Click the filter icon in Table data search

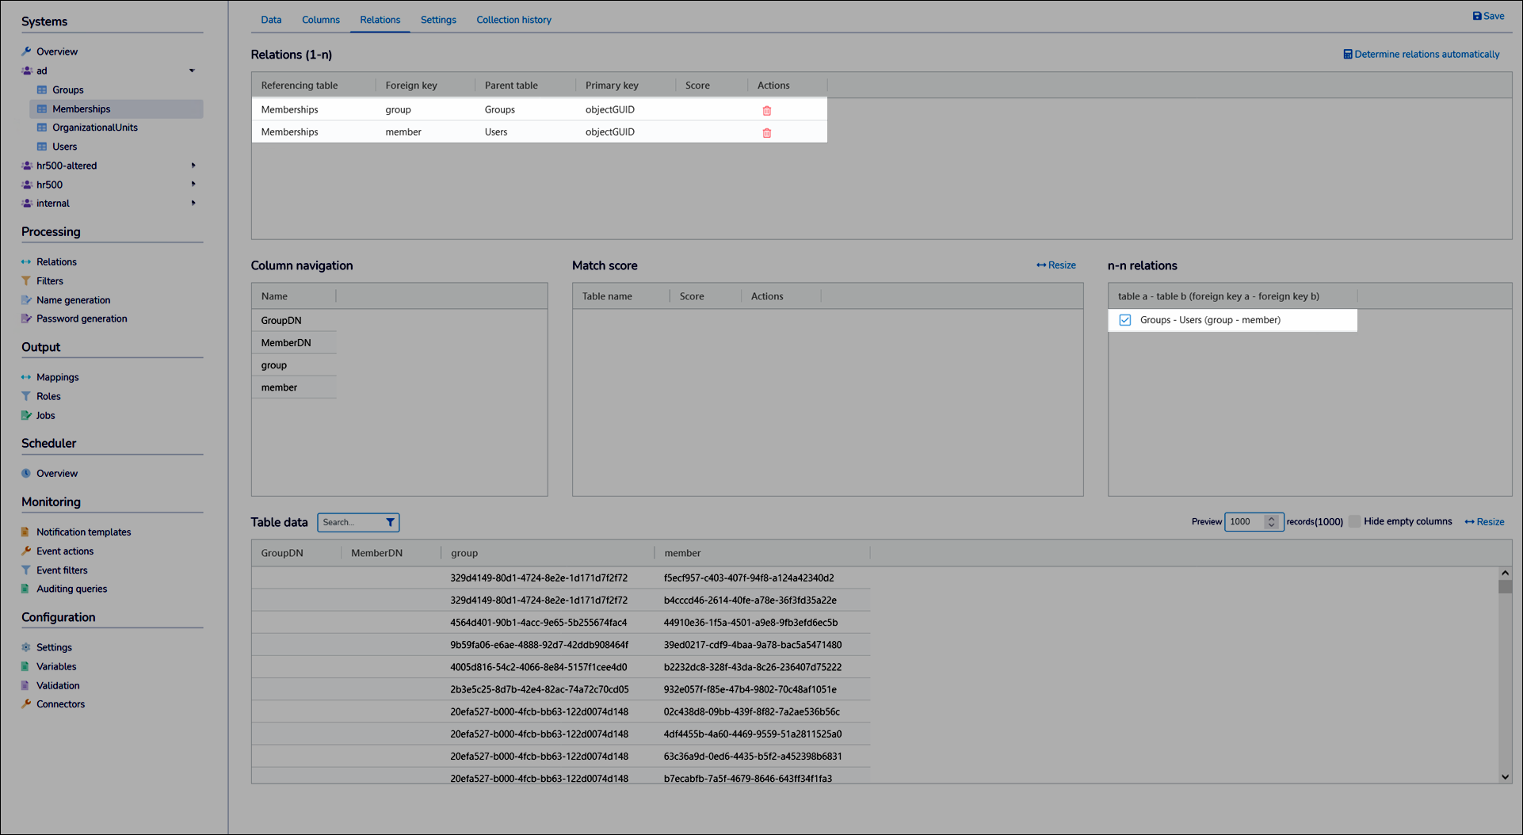pyautogui.click(x=390, y=522)
